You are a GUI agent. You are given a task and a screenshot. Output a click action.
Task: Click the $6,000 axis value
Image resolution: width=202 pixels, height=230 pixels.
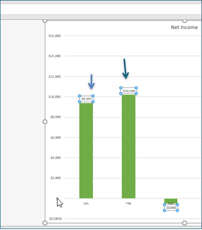[55, 137]
